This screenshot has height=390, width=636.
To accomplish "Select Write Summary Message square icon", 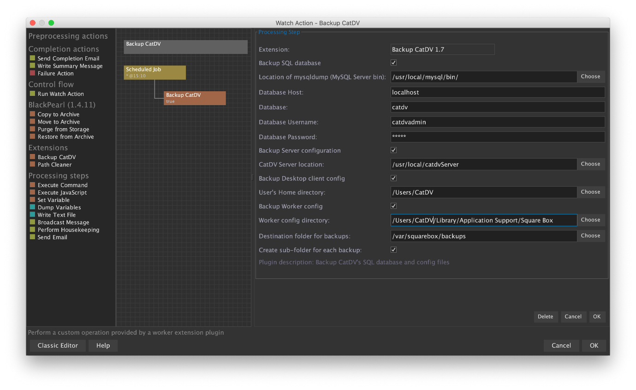I will tap(32, 65).
